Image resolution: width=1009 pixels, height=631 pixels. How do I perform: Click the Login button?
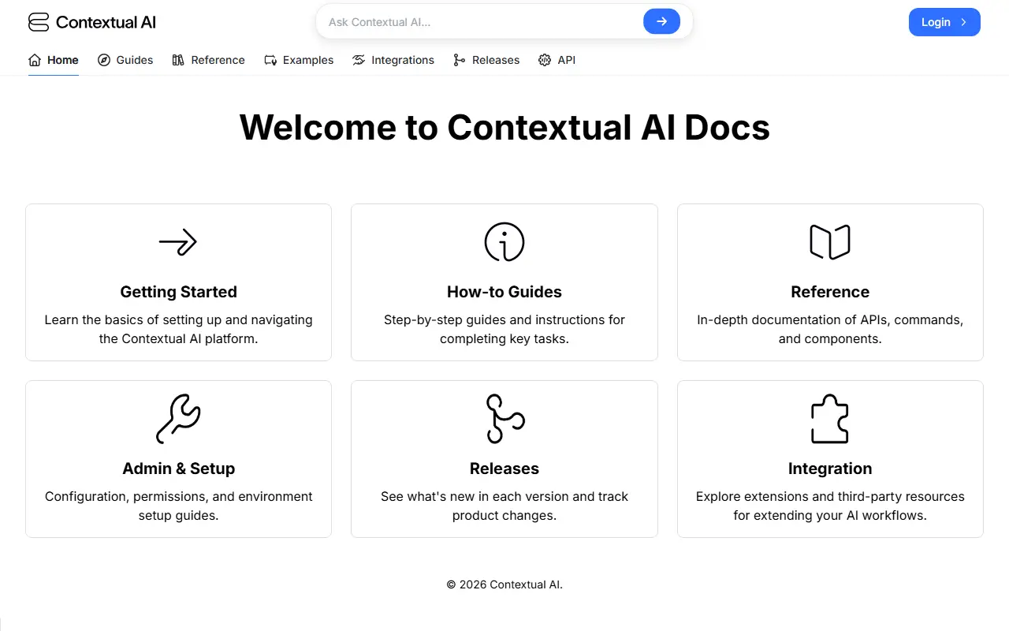(944, 22)
